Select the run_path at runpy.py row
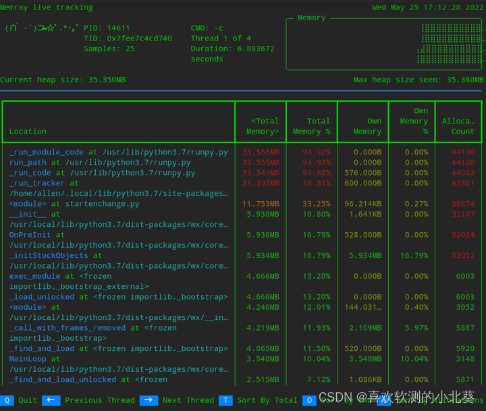The width and height of the screenshot is (486, 411). (x=242, y=163)
